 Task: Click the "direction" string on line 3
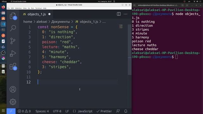(61, 37)
